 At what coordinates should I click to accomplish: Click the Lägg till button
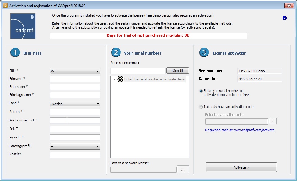(177, 71)
